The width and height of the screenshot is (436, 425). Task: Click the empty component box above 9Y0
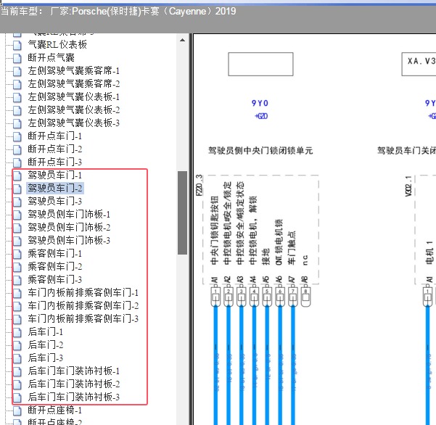click(260, 65)
